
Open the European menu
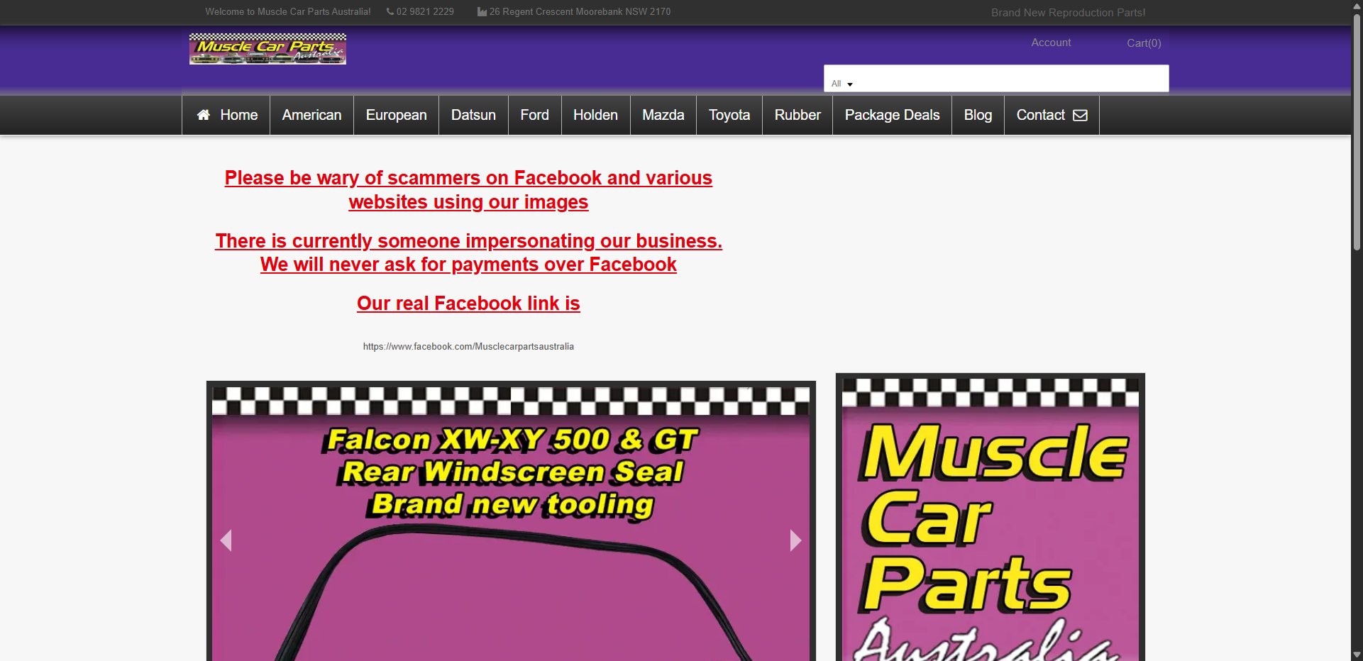396,115
